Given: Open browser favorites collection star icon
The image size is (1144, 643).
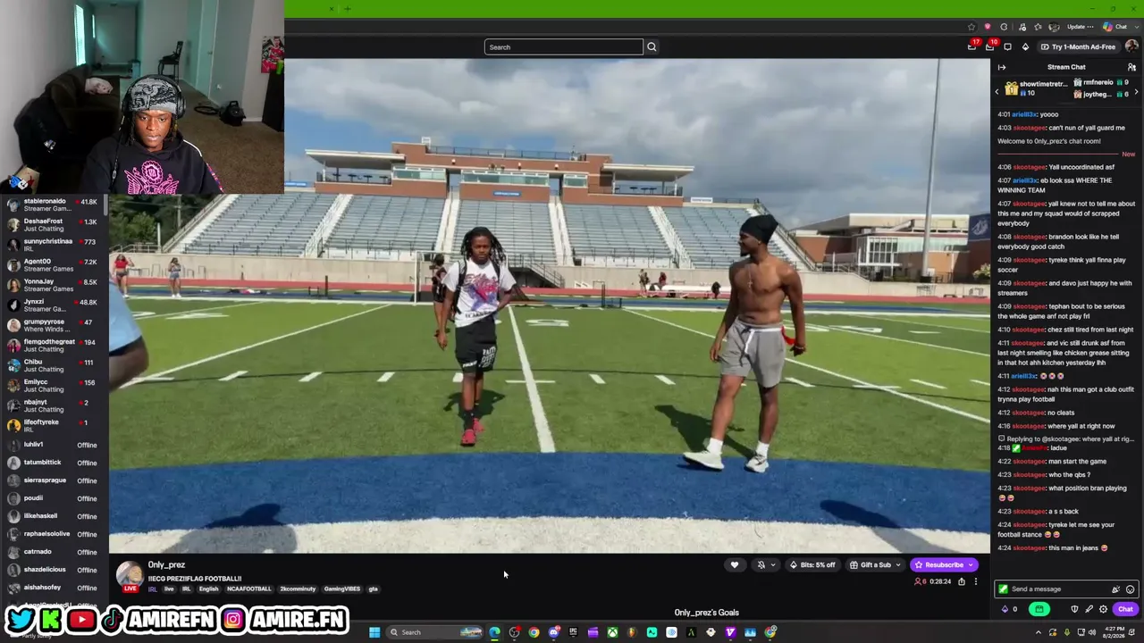Looking at the screenshot, I should 1039,27.
